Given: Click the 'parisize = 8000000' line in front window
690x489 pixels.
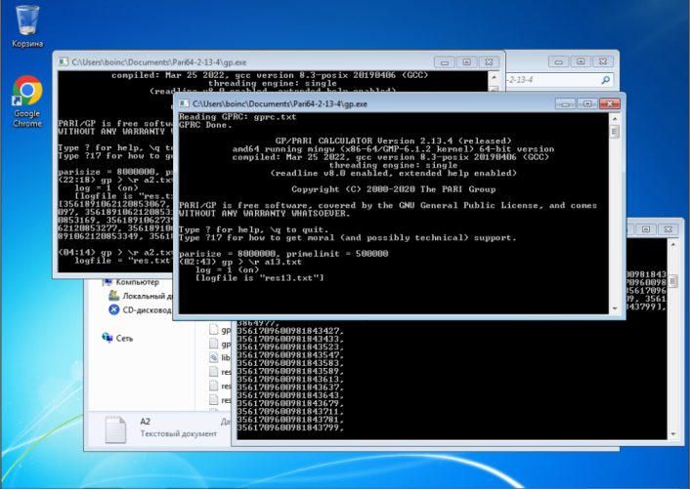Looking at the screenshot, I should (283, 254).
